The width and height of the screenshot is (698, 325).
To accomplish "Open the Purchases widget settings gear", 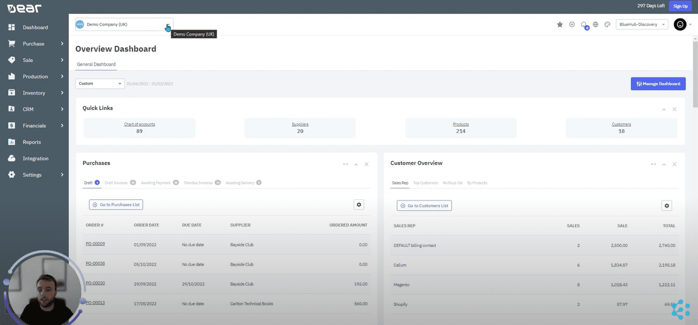I will [359, 204].
